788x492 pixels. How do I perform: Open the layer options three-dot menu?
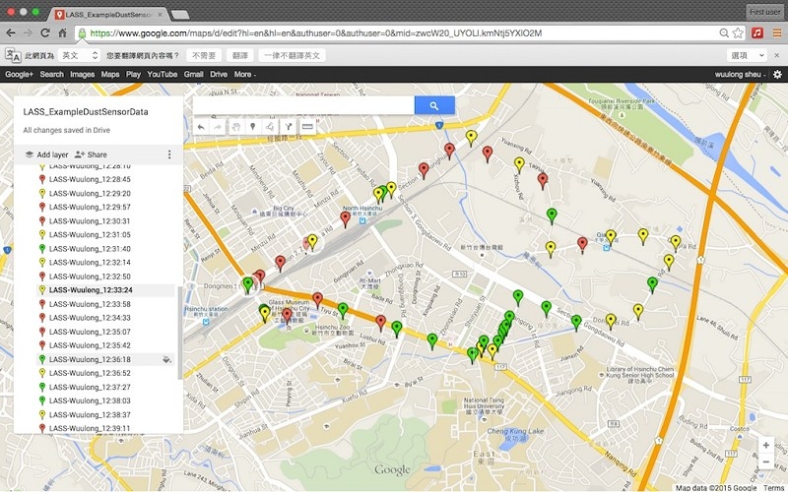tap(169, 154)
